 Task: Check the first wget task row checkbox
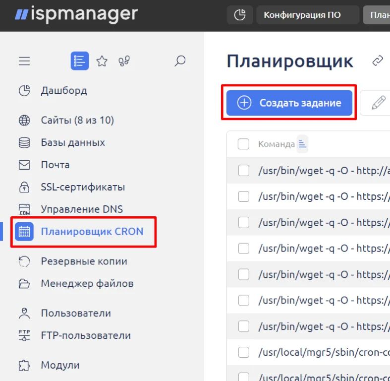pyautogui.click(x=243, y=171)
